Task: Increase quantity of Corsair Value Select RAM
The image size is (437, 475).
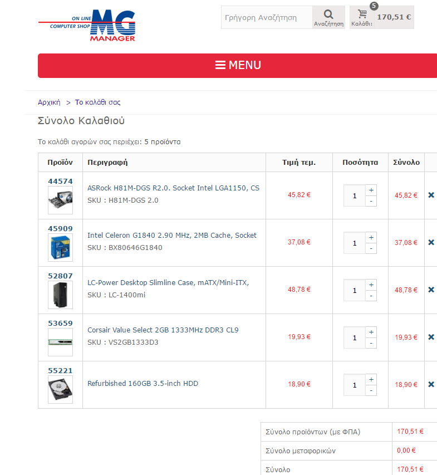Action: click(x=371, y=332)
